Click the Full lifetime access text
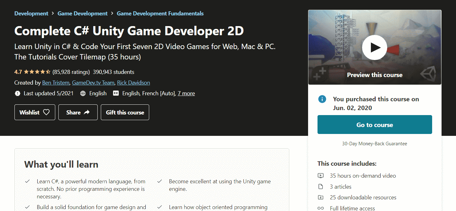This screenshot has height=211, width=456. (352, 208)
